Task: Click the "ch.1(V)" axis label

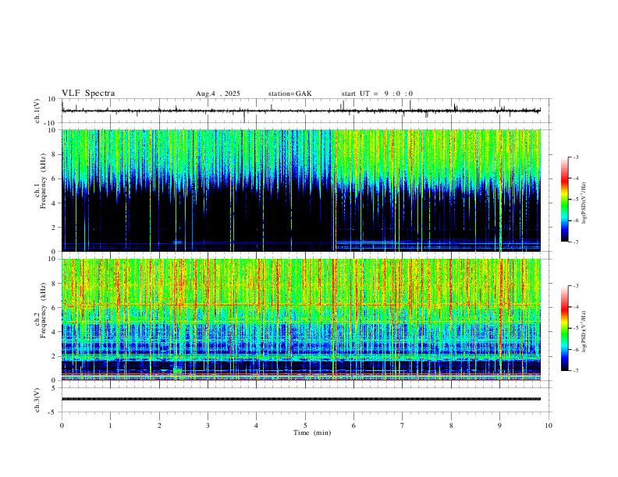Action: (x=37, y=111)
